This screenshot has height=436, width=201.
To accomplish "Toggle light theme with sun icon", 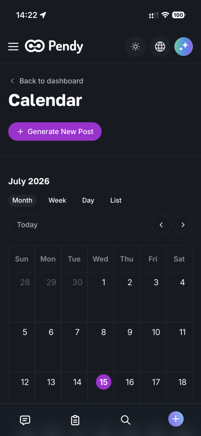I will pyautogui.click(x=135, y=46).
